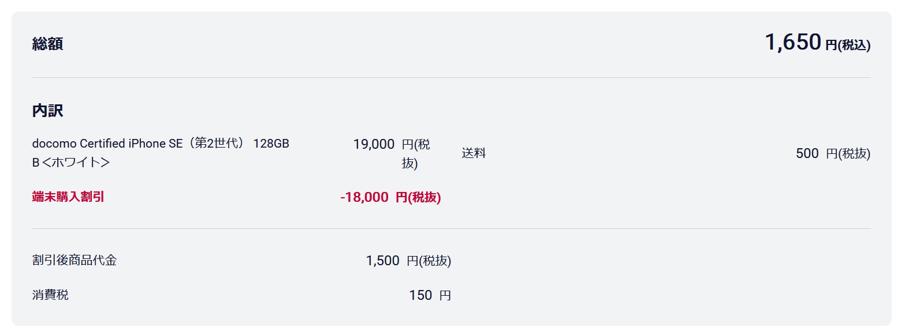Click the red 端末購入割引 label
Screen dimensions: 905x335
coord(68,197)
